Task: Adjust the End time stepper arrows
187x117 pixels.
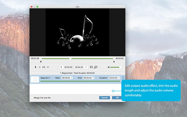Action: coord(93,78)
